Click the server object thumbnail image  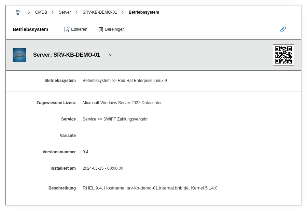(19, 55)
